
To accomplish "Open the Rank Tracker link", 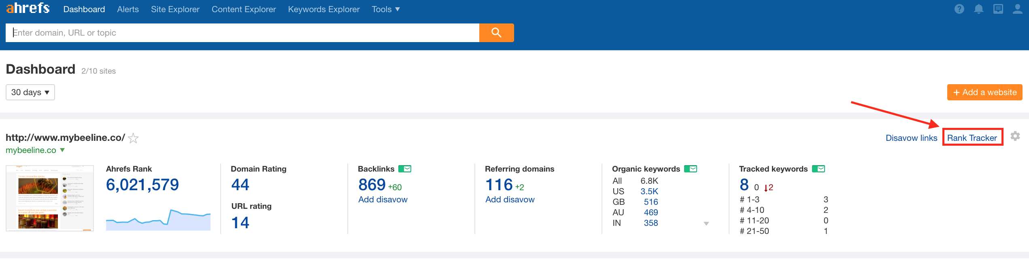I will [972, 138].
